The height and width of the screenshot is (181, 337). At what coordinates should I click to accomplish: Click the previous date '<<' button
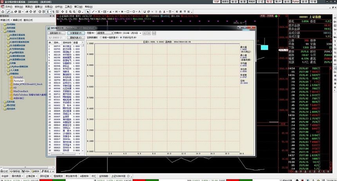pos(145,33)
